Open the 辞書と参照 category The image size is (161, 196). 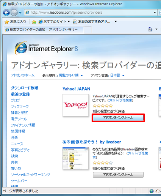point(19,113)
